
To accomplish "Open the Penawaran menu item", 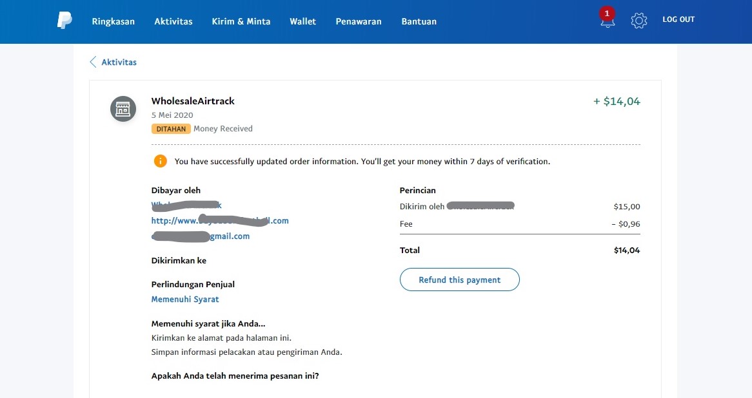I will (358, 21).
